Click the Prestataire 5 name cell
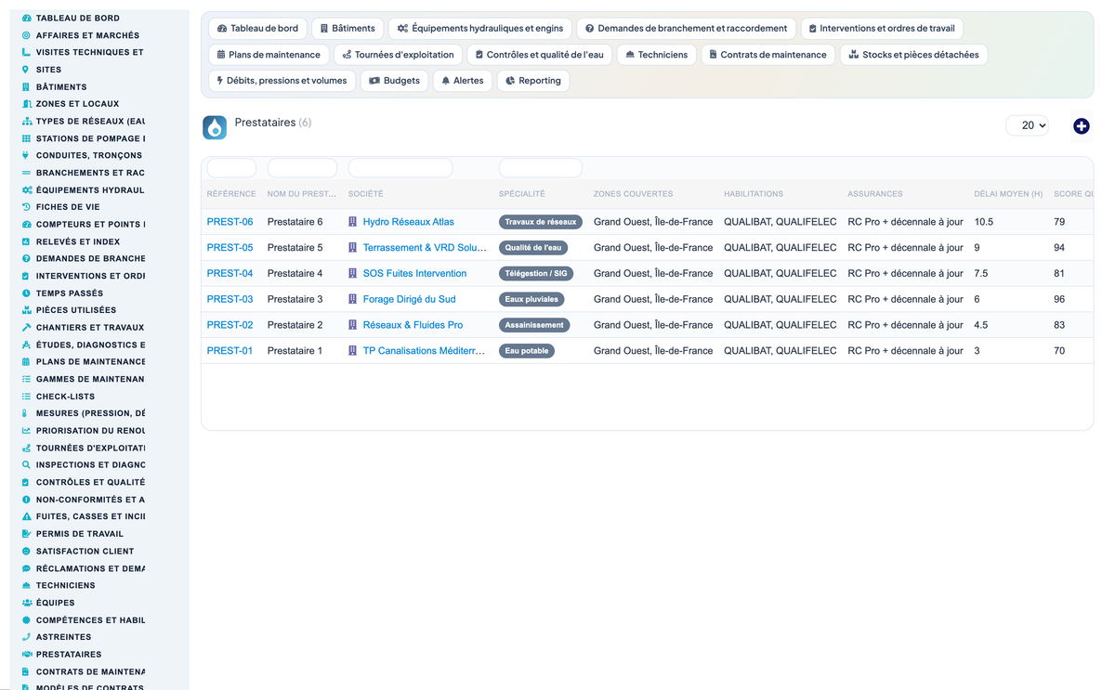Image resolution: width=1115 pixels, height=690 pixels. [295, 248]
